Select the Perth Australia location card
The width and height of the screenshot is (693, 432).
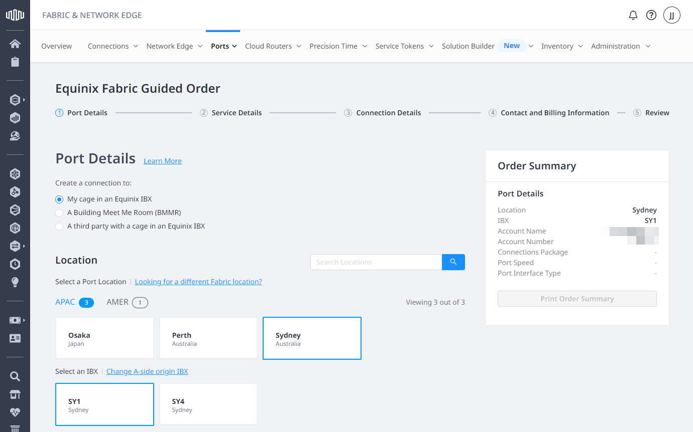coord(208,338)
